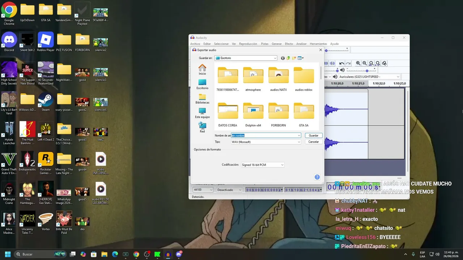Click the Windows Start button
The image size is (463, 260).
coord(8,254)
